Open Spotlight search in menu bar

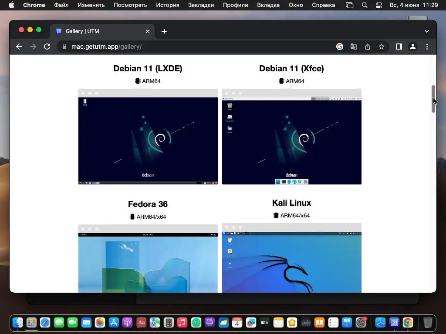tap(365, 5)
